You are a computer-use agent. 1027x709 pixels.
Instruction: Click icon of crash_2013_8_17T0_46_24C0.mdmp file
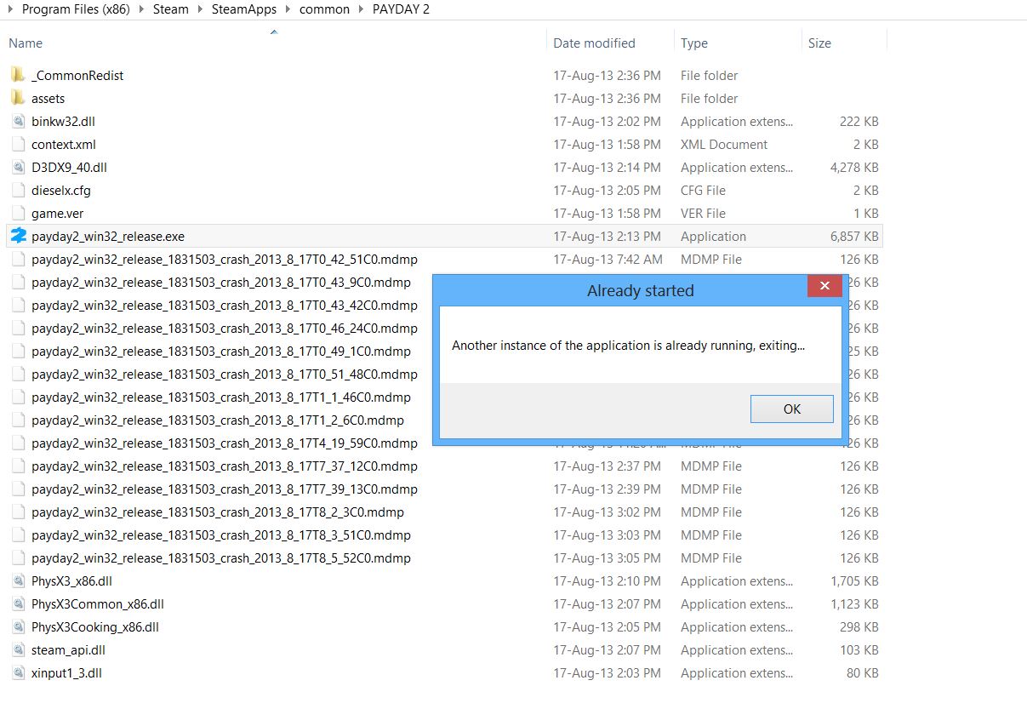click(x=18, y=328)
